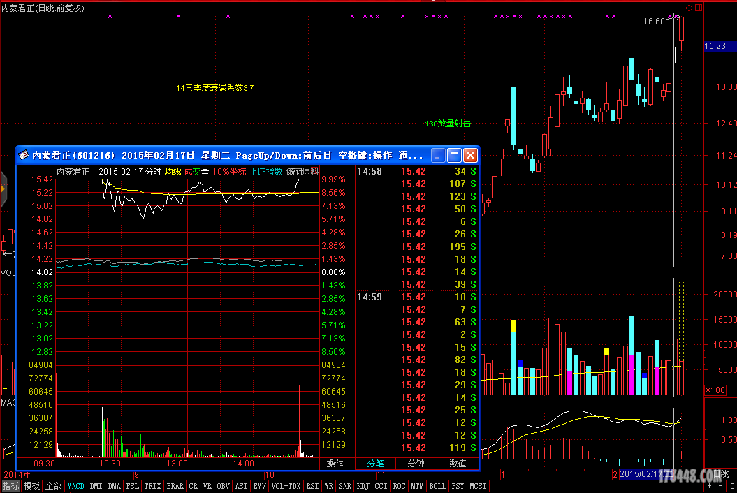Viewport: 737px width, 493px height.
Task: Click the 13:00 time axis label
Action: click(177, 464)
